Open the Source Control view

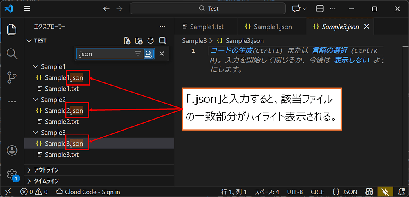(12, 78)
